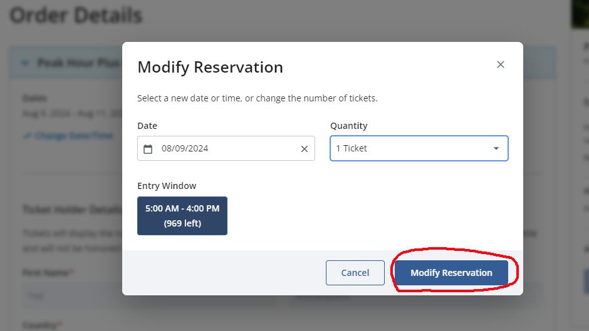Click the Change Date/Time link
Image resolution: width=589 pixels, height=331 pixels.
pos(74,136)
